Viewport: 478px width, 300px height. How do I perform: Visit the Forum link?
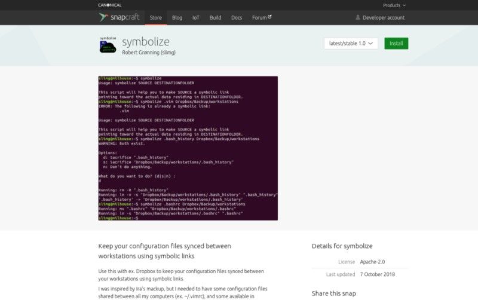[x=259, y=18]
